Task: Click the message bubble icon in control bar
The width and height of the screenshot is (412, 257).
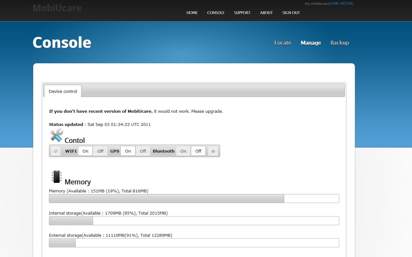Action: 213,151
